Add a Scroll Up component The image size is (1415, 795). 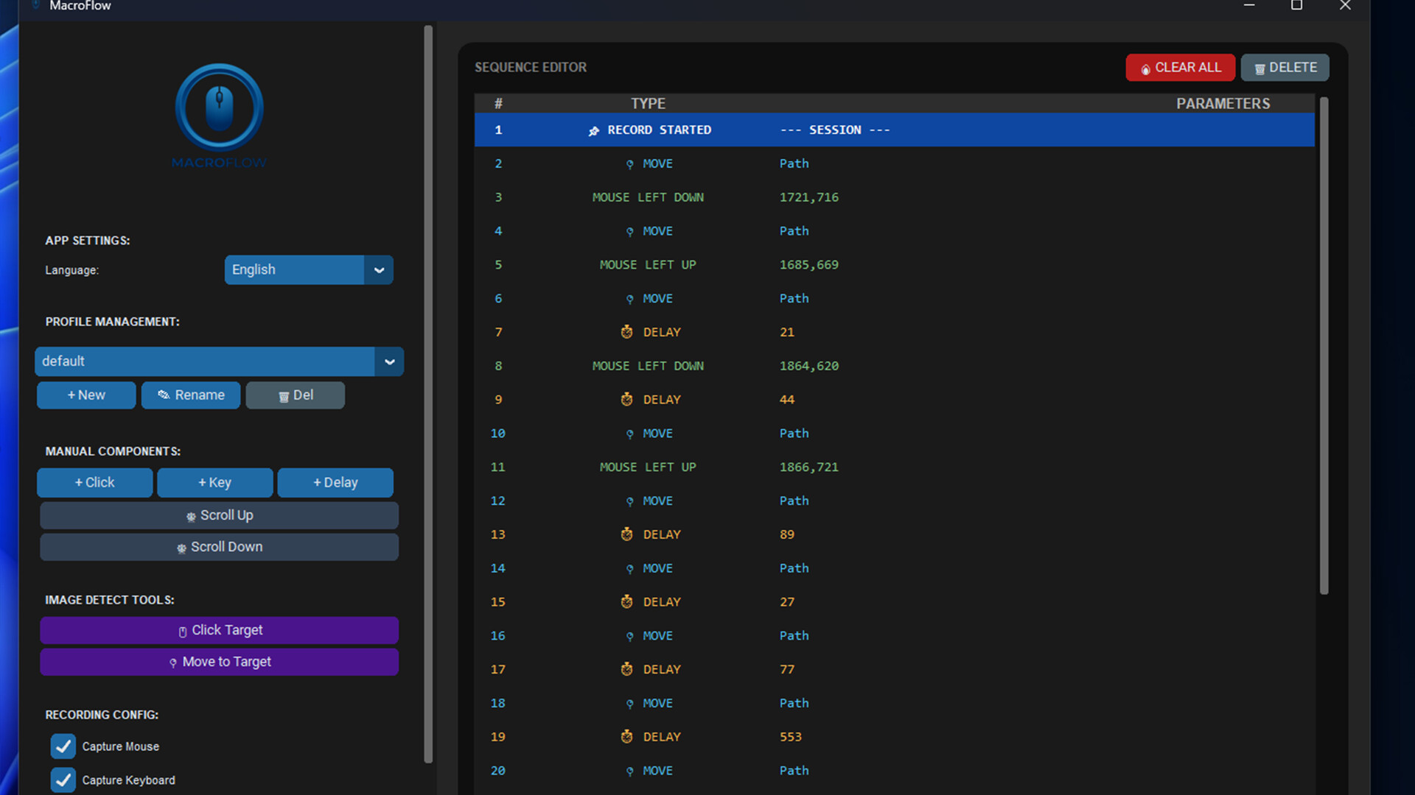coord(219,515)
